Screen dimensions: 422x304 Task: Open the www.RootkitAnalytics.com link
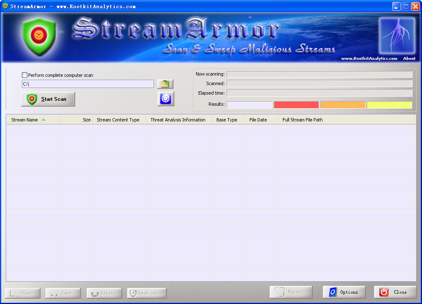[x=369, y=58]
